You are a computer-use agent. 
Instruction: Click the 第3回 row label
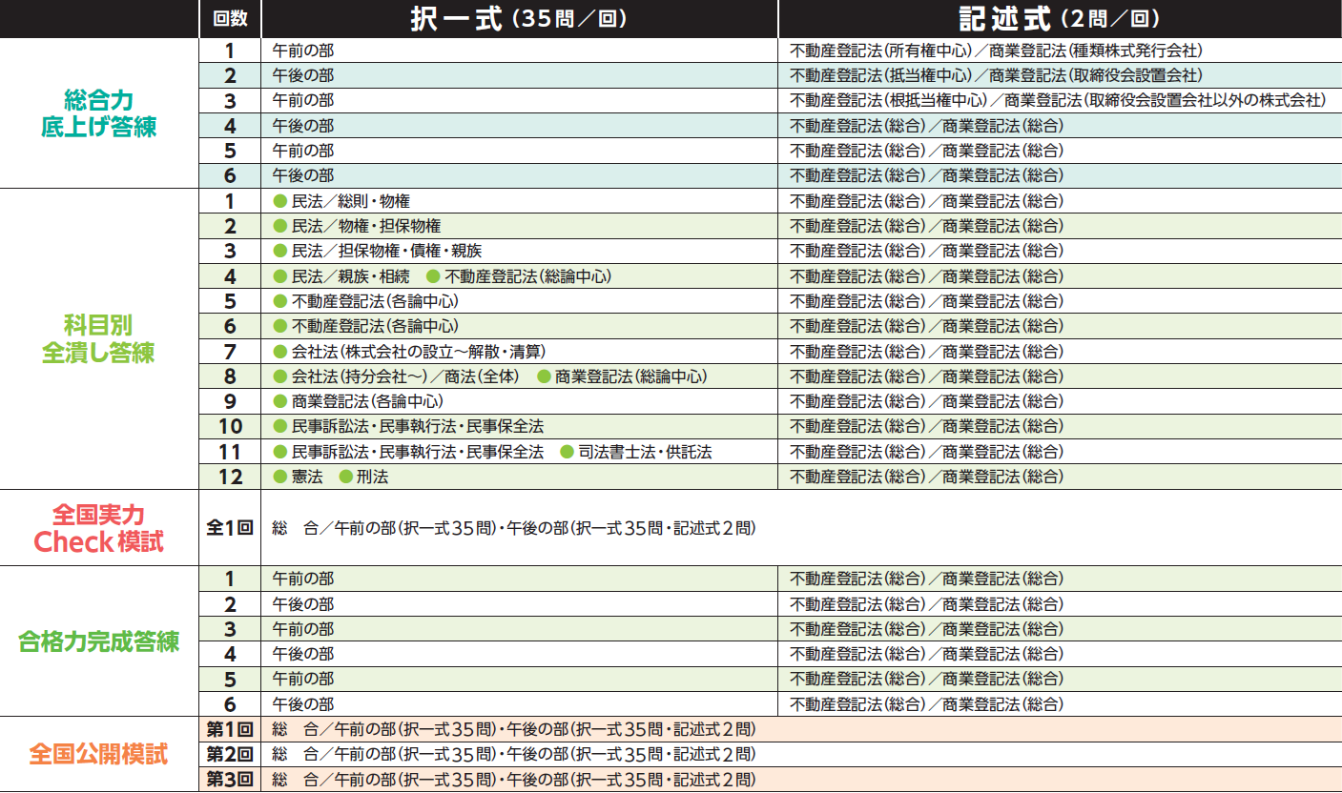click(x=232, y=778)
